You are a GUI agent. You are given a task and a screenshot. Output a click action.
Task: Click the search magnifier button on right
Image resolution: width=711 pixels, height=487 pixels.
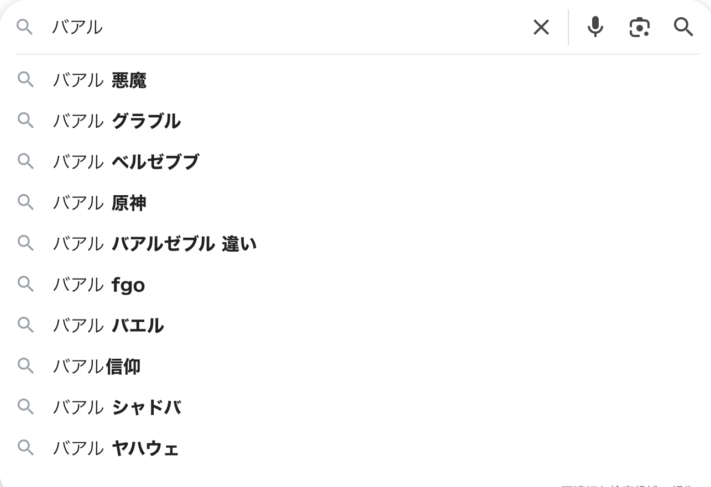tap(683, 27)
